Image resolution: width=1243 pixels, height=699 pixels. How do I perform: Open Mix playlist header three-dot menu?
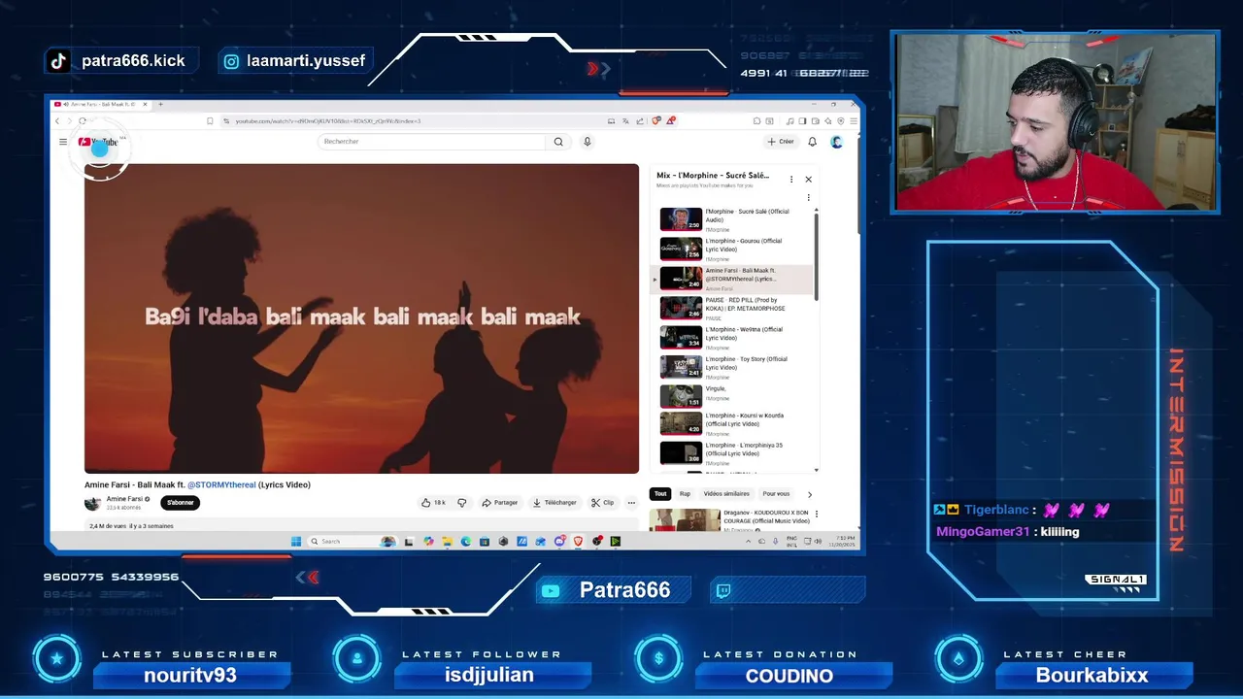(x=791, y=180)
